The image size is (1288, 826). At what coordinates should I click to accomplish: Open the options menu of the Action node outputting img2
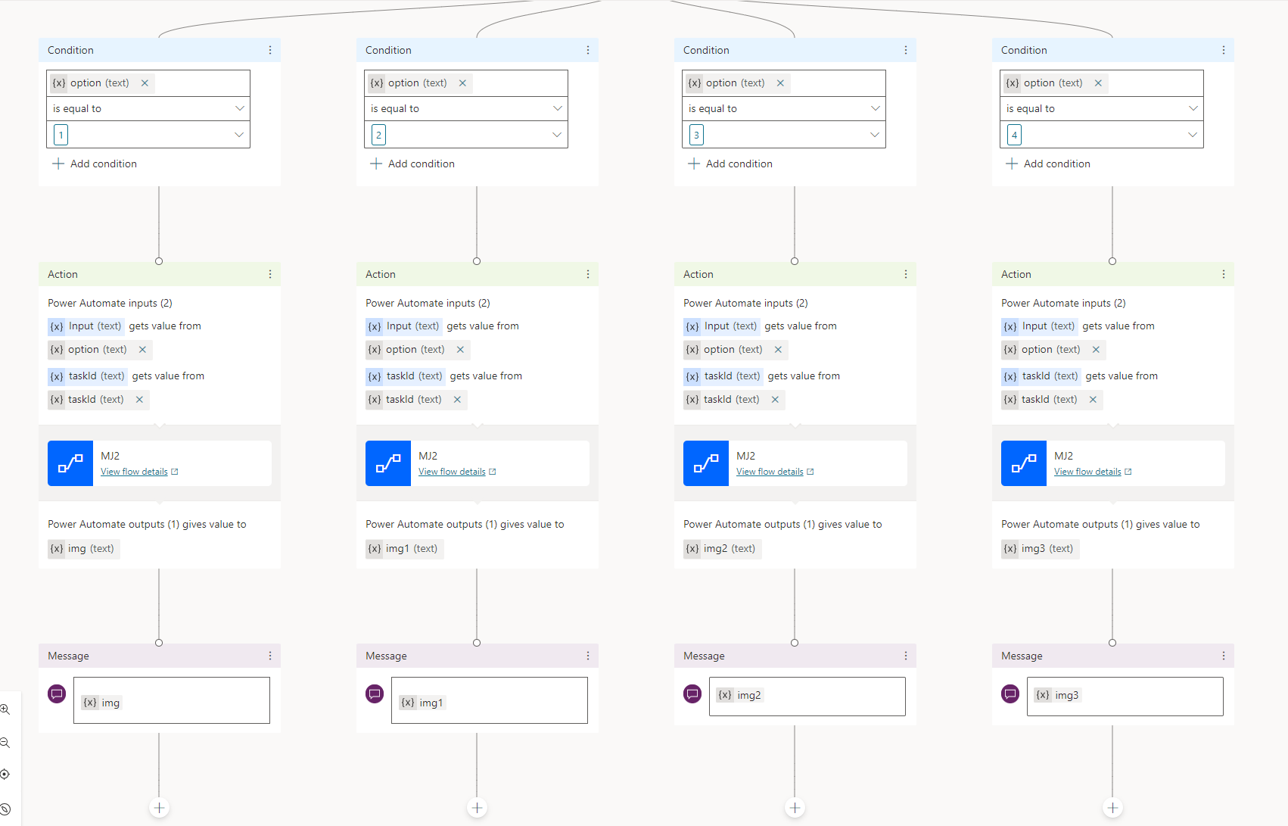906,274
